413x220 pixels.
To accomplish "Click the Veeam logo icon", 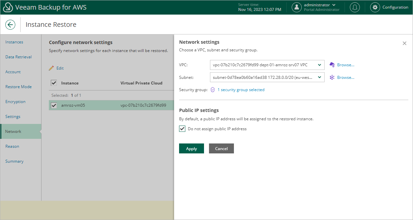I will pyautogui.click(x=8, y=7).
